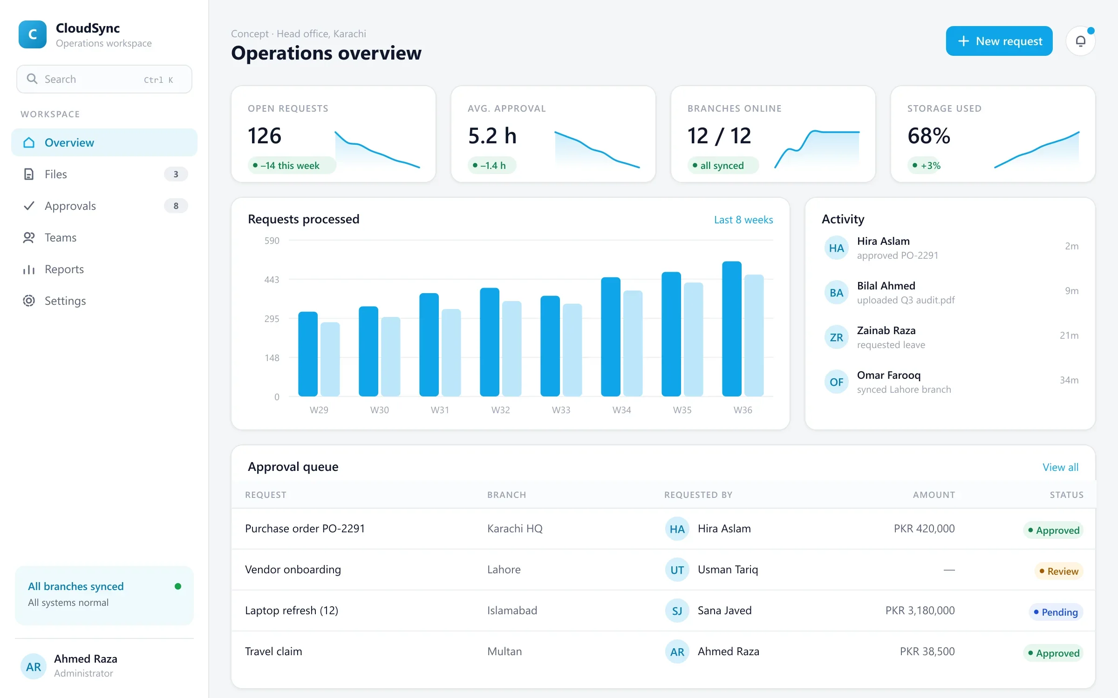Click the SJ avatar for Sana Javed
The width and height of the screenshot is (1118, 698).
click(677, 611)
